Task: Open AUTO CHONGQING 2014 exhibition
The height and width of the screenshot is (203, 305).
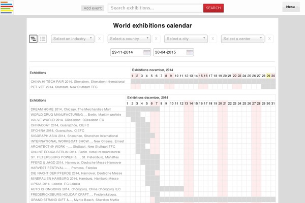Action: pos(75,189)
